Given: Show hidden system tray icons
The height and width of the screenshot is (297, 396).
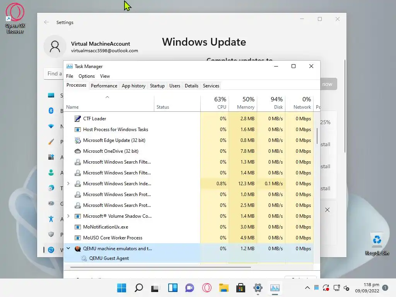Looking at the screenshot, I should pyautogui.click(x=307, y=288).
